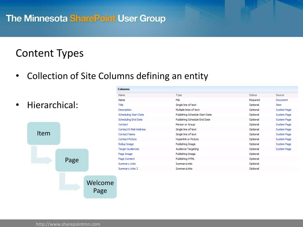Click the 'Publishing Schedule End Date' type cell
Screen dimensions: 303x227
(193, 120)
